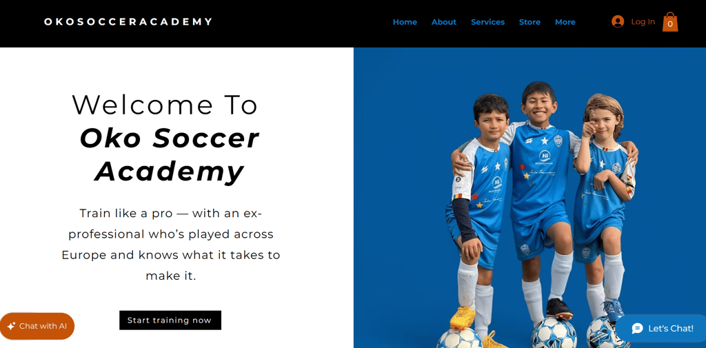
Task: Click the Log In link
Action: point(643,21)
